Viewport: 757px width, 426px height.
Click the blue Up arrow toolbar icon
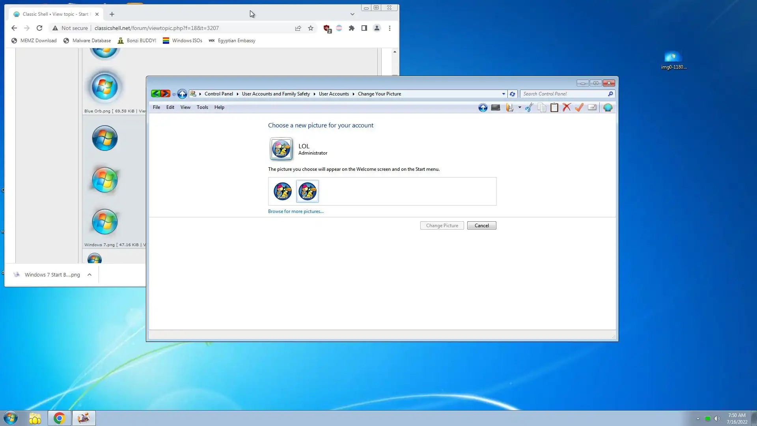coord(483,107)
